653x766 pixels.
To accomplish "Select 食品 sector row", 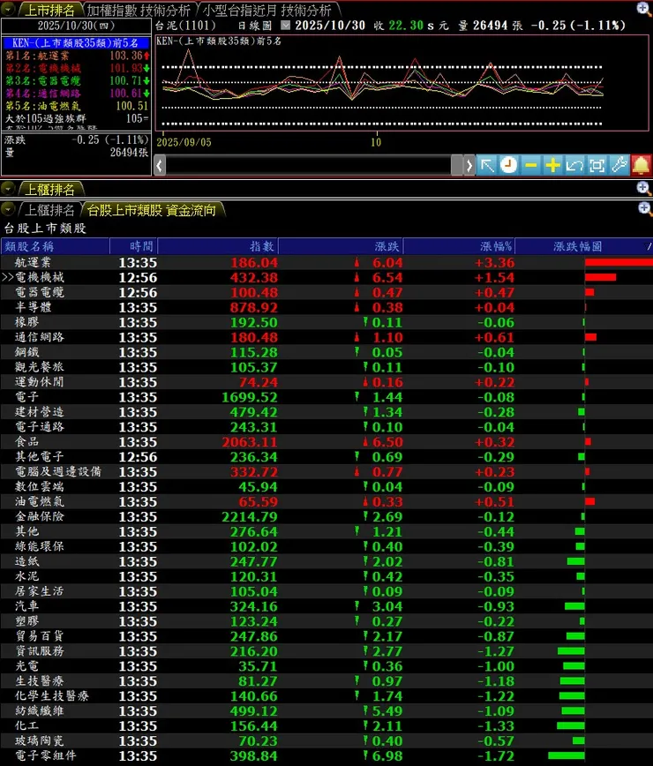I will (326, 441).
